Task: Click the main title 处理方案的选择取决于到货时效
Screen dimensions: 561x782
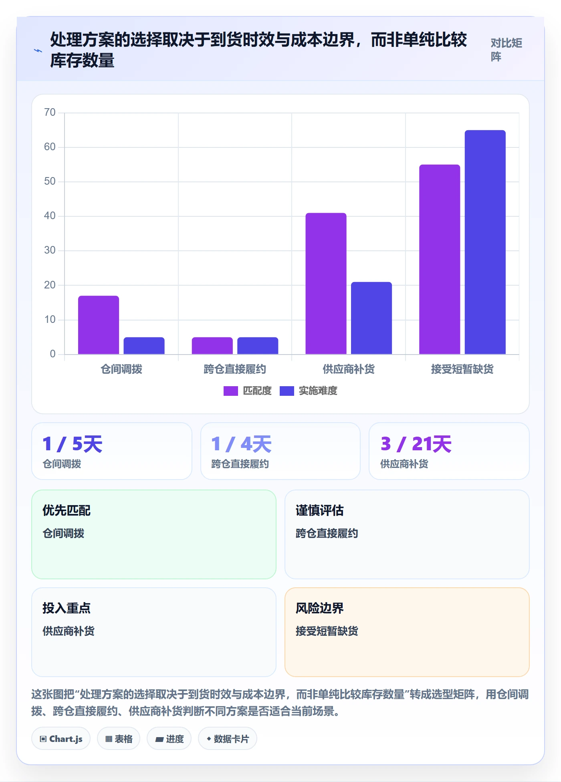Action: point(258,50)
